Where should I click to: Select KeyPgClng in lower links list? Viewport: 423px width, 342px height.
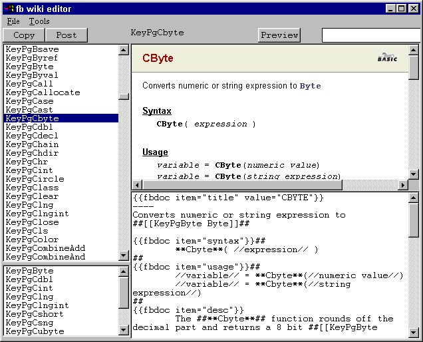61,297
